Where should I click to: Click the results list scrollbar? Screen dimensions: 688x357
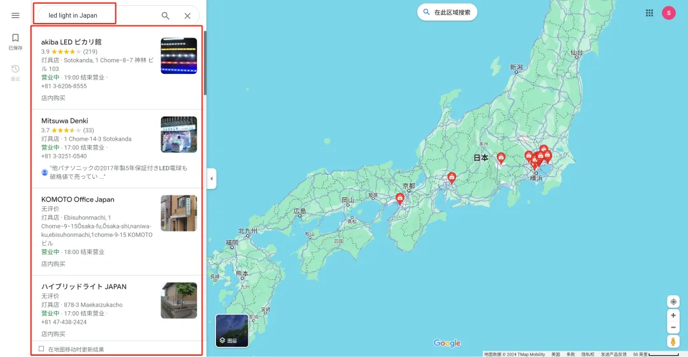pyautogui.click(x=204, y=64)
